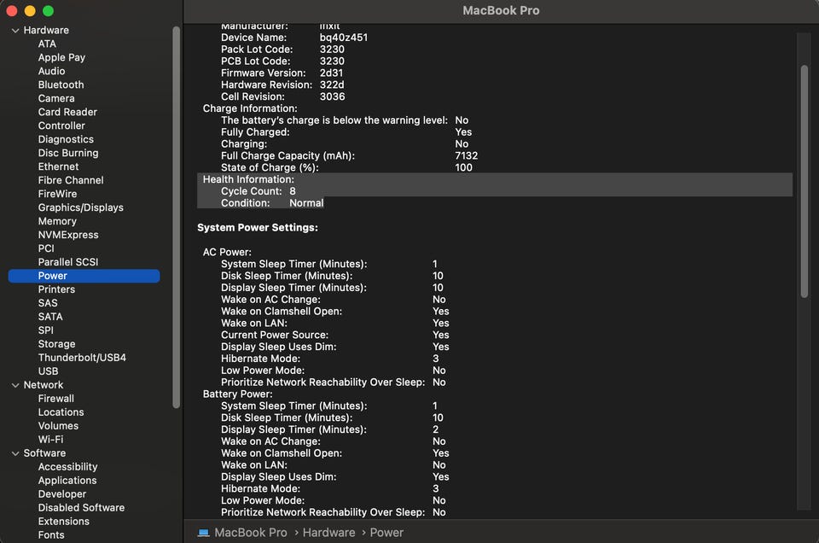Collapse the Software section chevron

(x=15, y=453)
